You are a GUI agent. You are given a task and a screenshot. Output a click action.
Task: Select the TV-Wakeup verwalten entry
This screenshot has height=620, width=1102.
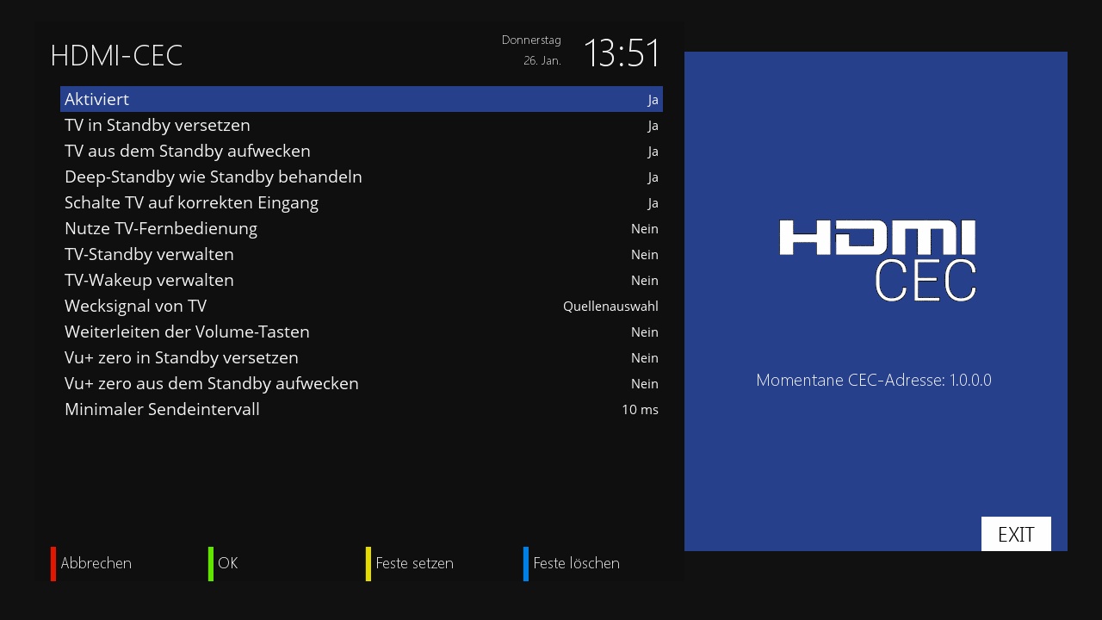[362, 281]
